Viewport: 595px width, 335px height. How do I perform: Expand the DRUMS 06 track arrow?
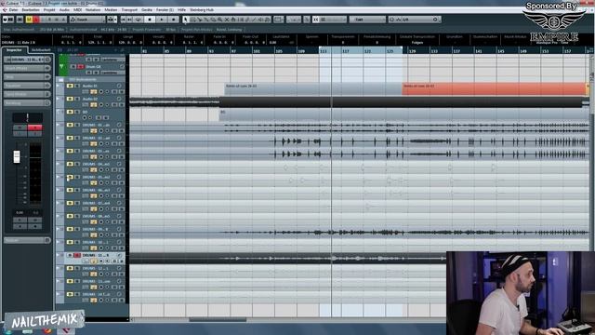point(58,190)
